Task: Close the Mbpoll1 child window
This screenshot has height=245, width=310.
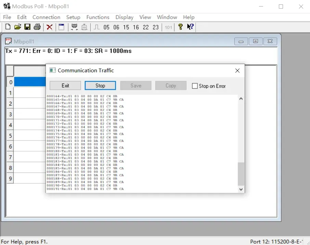Action: pos(270,41)
